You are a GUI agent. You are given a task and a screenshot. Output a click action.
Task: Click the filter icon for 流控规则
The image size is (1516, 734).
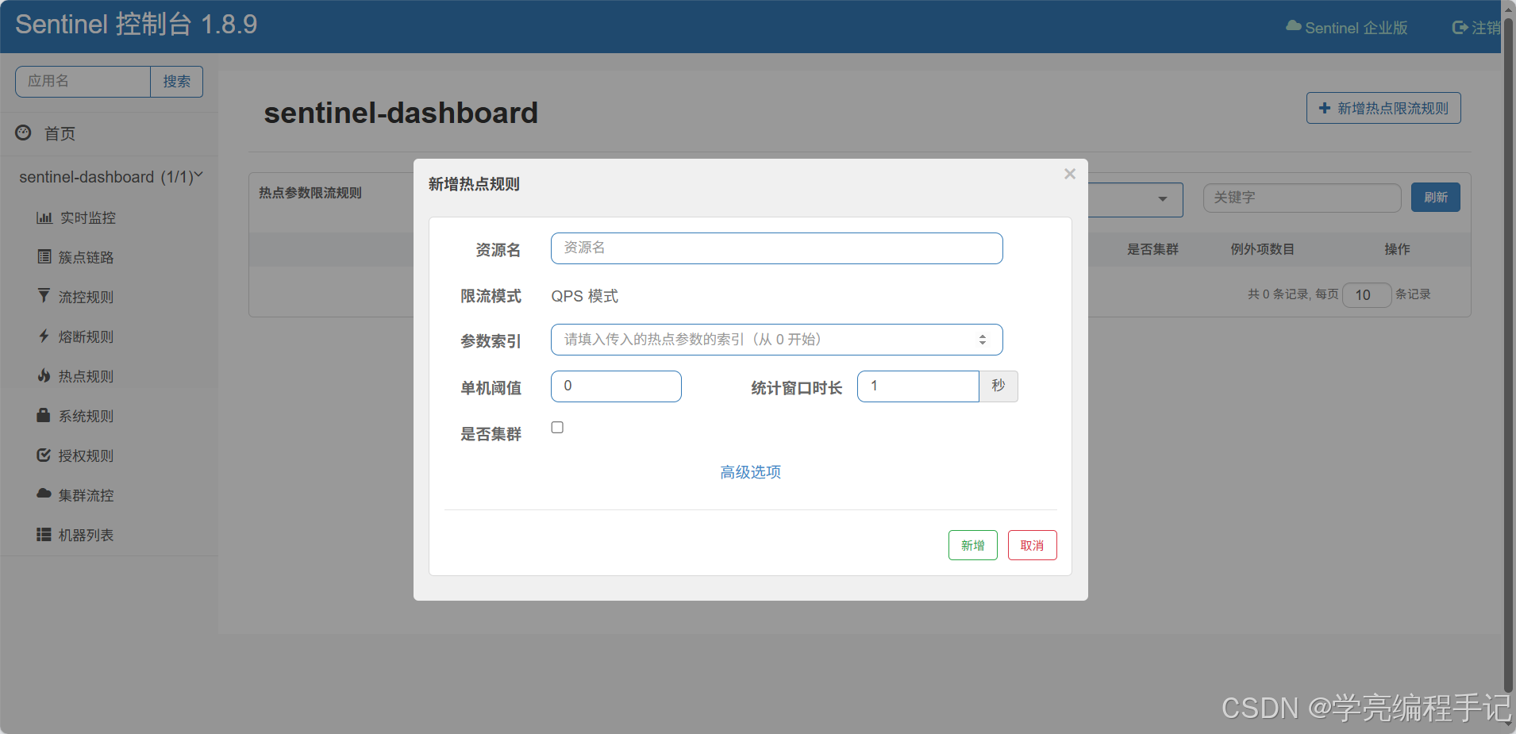44,296
